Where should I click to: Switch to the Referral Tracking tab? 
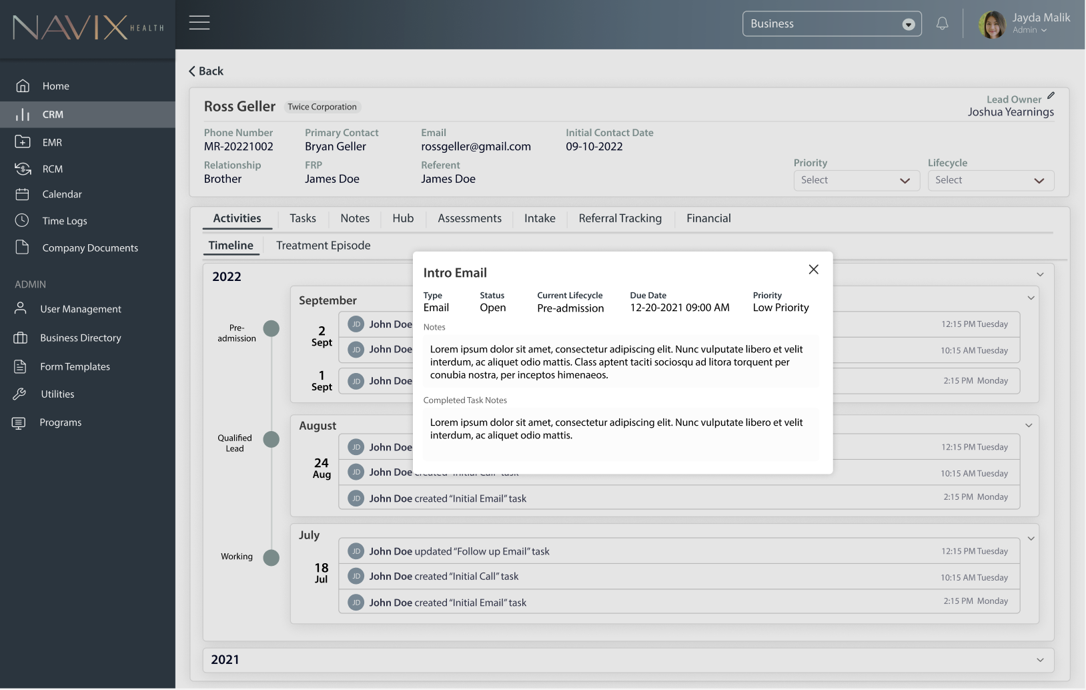[x=620, y=218]
